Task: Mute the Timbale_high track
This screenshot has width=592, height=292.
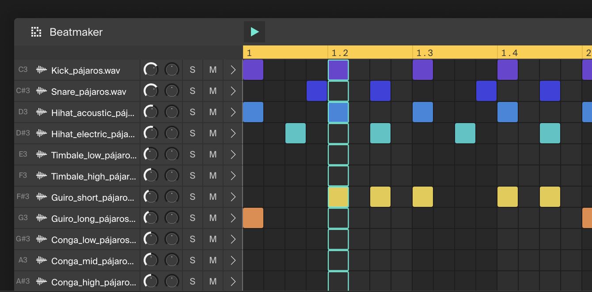Action: (x=213, y=176)
